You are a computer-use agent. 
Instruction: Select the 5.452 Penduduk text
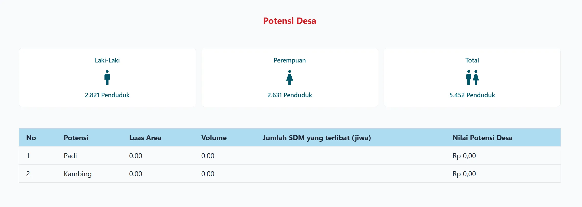coord(472,95)
